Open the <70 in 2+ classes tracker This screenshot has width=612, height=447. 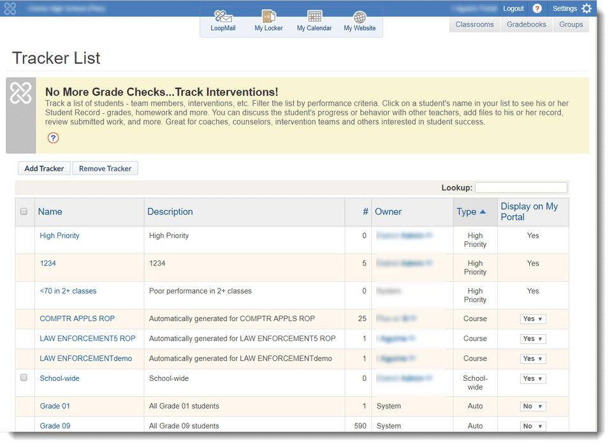click(68, 291)
